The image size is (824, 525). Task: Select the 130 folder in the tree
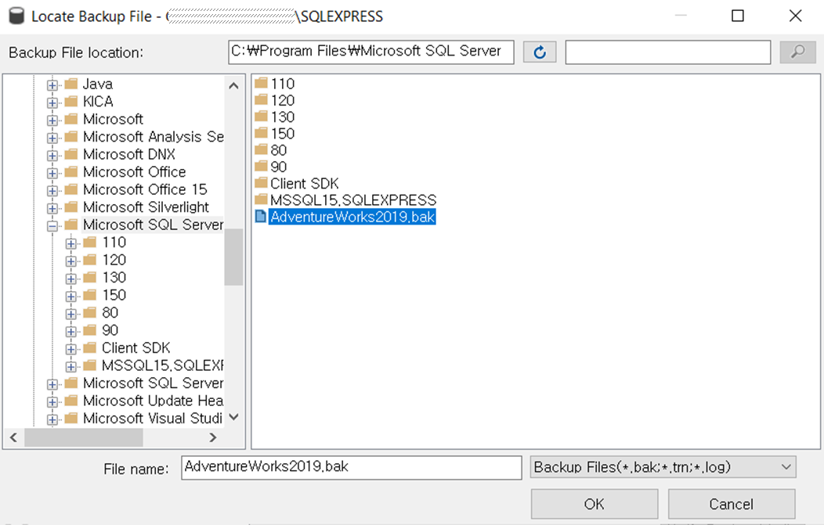click(x=114, y=277)
